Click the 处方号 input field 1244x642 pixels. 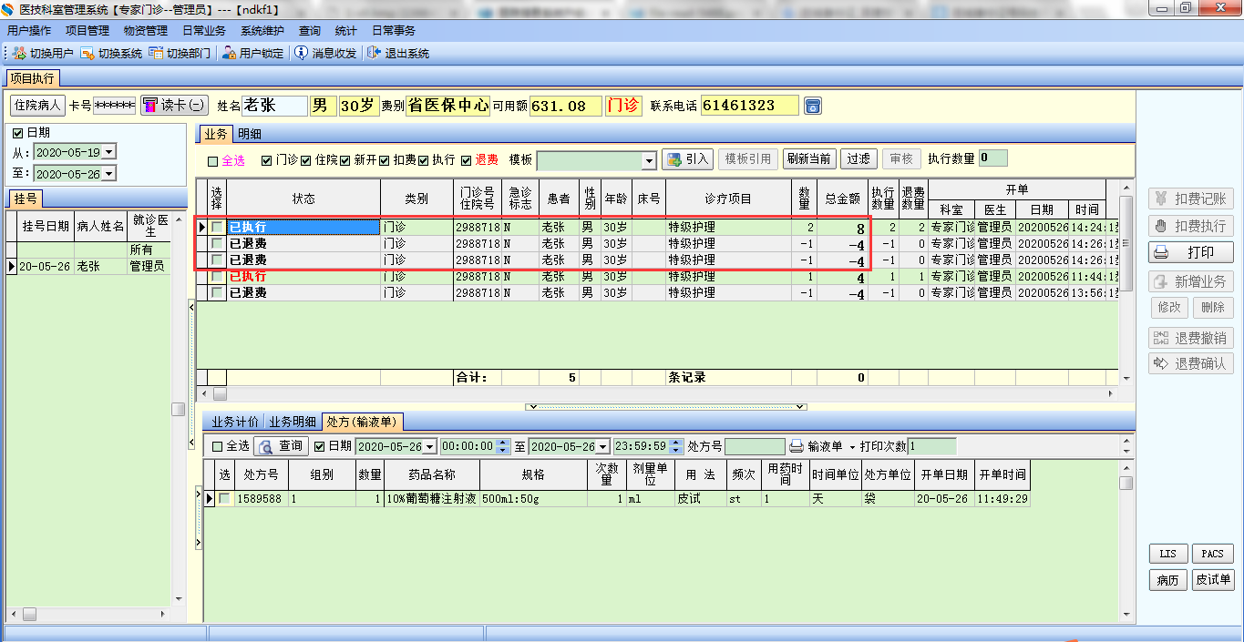(x=755, y=446)
